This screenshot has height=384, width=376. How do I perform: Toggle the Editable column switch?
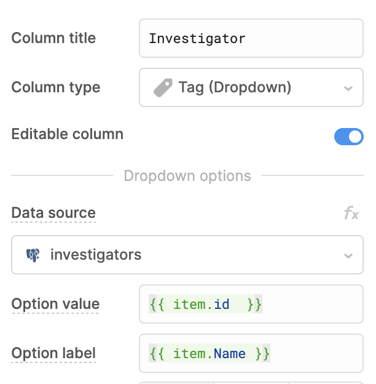coord(348,137)
